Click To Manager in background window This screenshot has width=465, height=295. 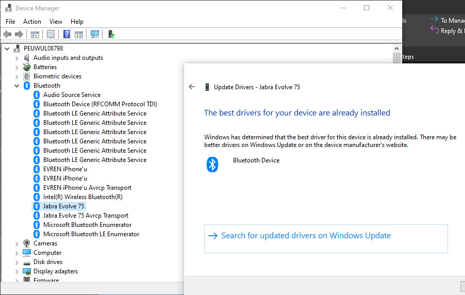click(x=453, y=20)
